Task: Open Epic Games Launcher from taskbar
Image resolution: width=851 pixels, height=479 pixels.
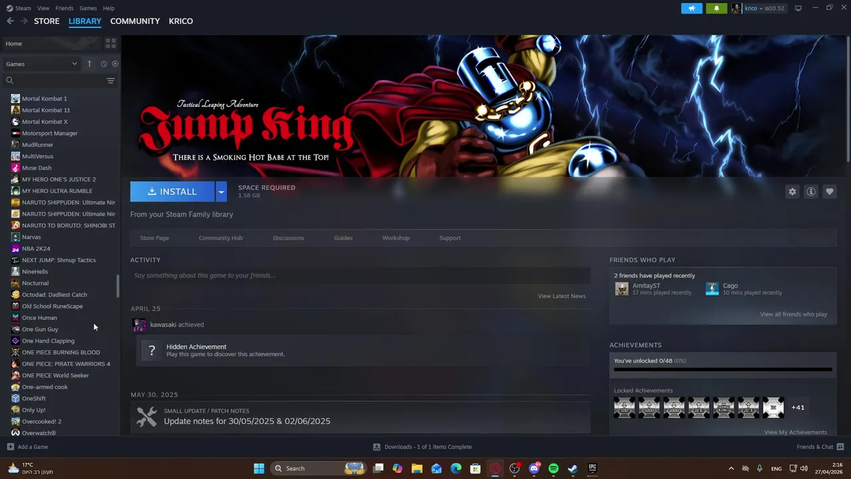Action: click(x=592, y=468)
